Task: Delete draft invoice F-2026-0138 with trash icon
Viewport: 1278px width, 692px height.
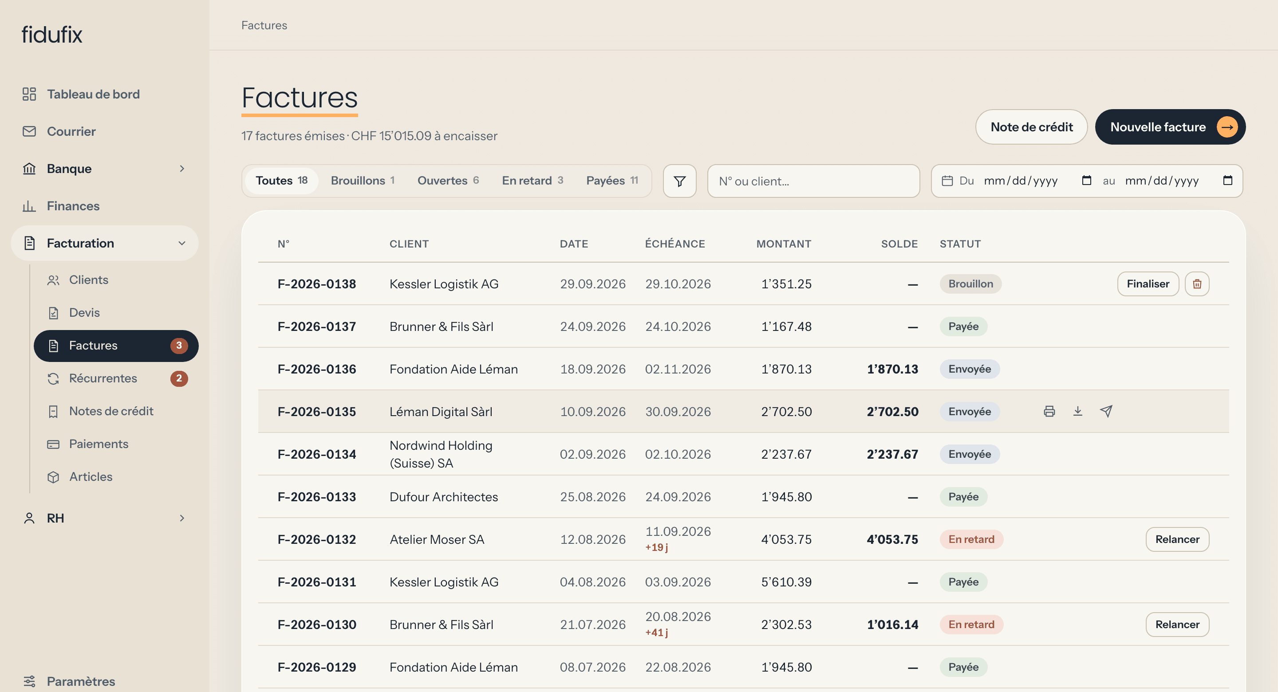Action: (1197, 284)
